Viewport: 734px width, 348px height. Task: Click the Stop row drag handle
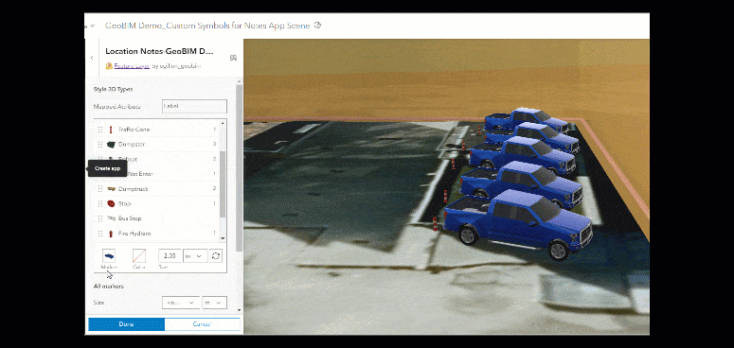tap(100, 203)
